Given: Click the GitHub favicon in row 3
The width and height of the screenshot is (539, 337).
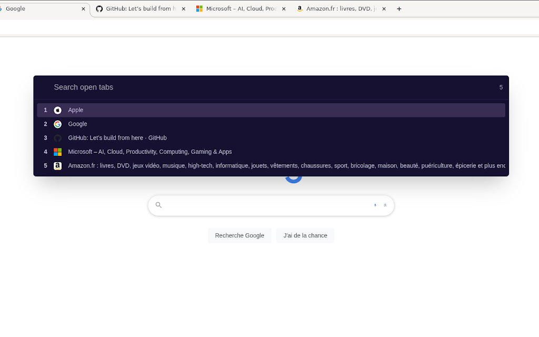Looking at the screenshot, I should 58,138.
